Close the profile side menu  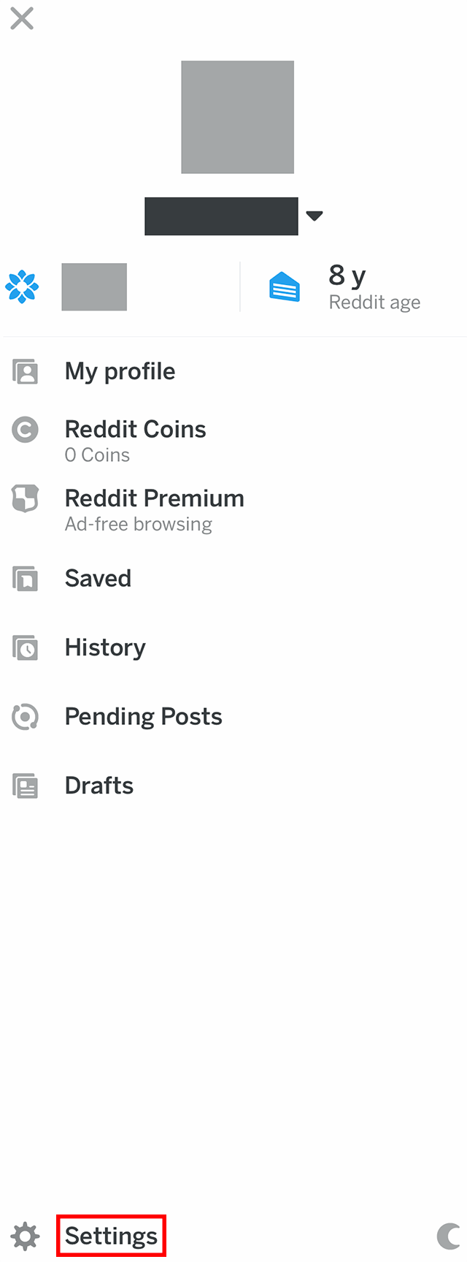(x=22, y=18)
